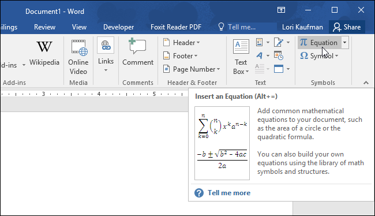
Task: Click the Lori Kaufman account name
Action: click(x=302, y=27)
